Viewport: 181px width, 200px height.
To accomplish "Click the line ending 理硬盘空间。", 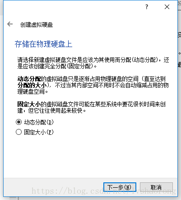I will [x=32, y=91].
